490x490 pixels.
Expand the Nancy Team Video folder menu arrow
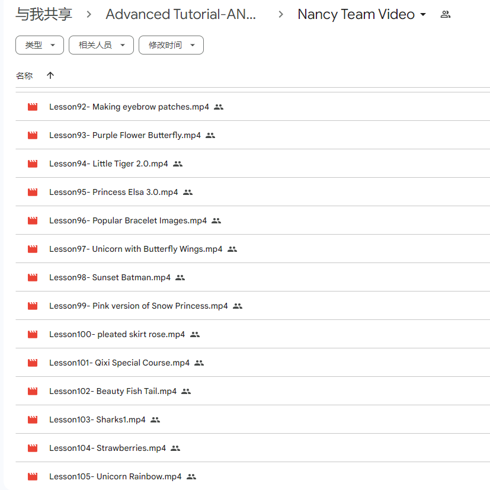[423, 15]
